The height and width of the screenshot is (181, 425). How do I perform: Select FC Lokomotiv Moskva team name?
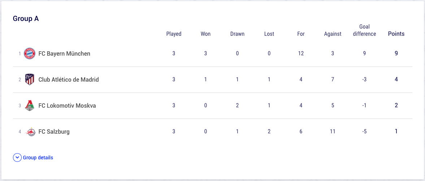point(67,105)
